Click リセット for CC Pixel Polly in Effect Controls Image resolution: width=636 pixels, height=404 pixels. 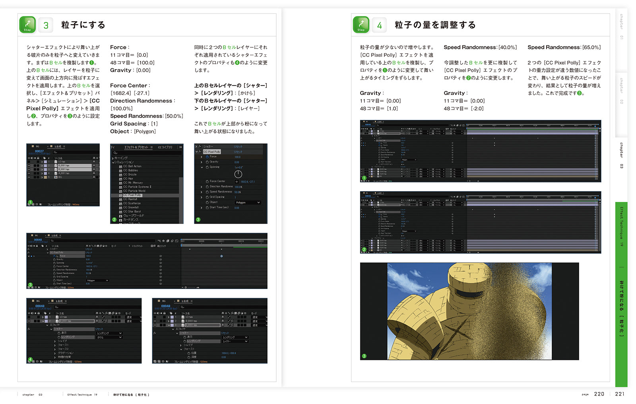[238, 152]
